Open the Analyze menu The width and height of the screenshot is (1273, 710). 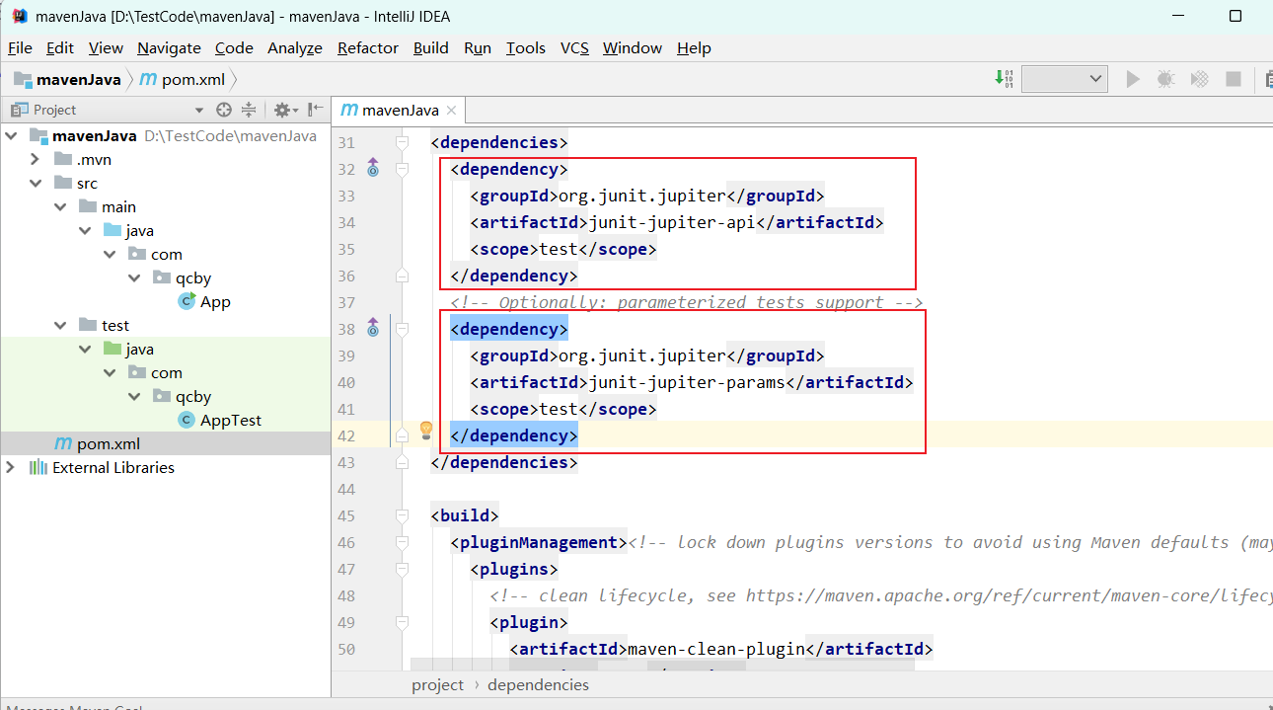click(x=295, y=47)
